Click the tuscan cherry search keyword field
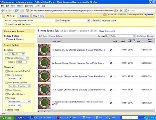The width and height of the screenshot is (156, 120). 30,20
